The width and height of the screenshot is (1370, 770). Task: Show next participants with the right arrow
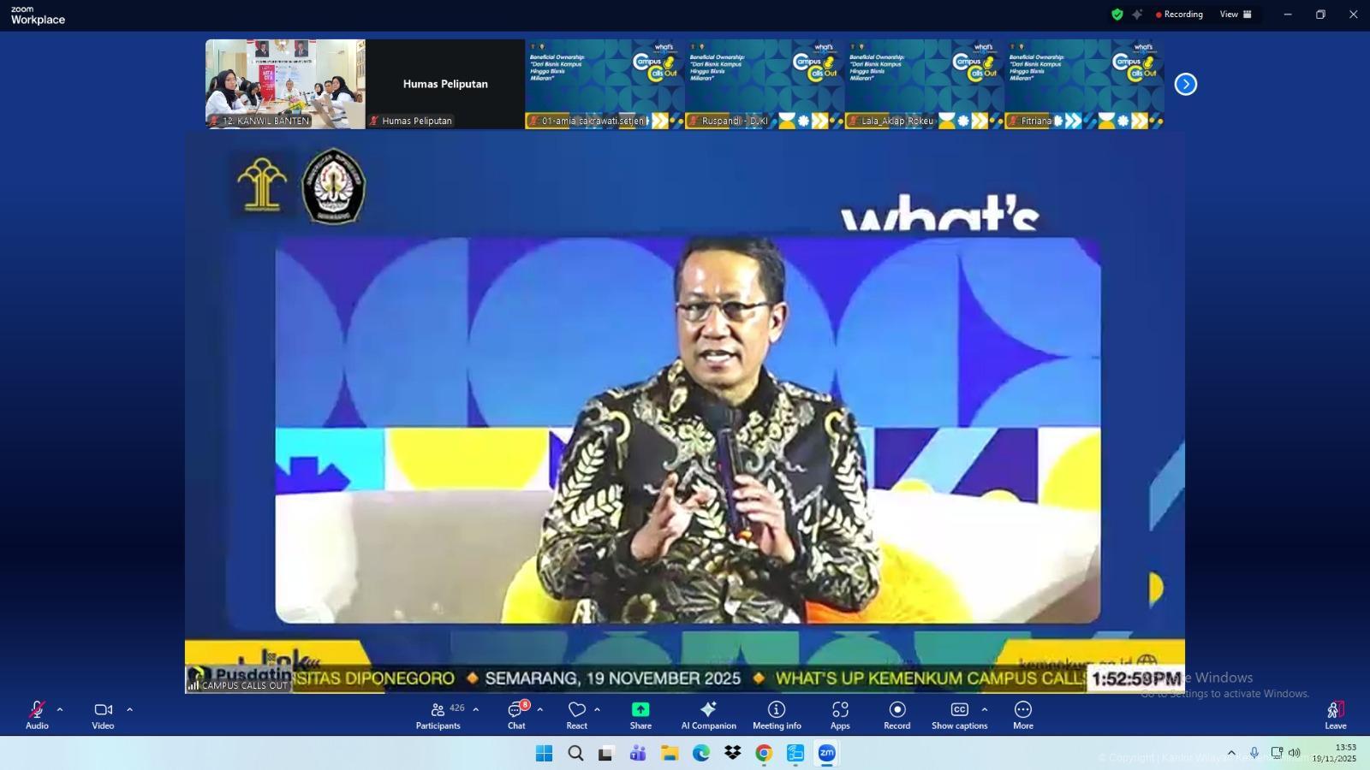point(1185,84)
